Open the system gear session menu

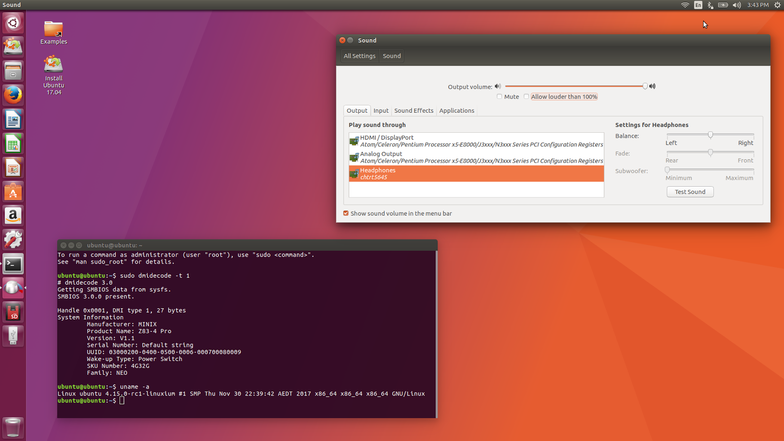tap(777, 5)
